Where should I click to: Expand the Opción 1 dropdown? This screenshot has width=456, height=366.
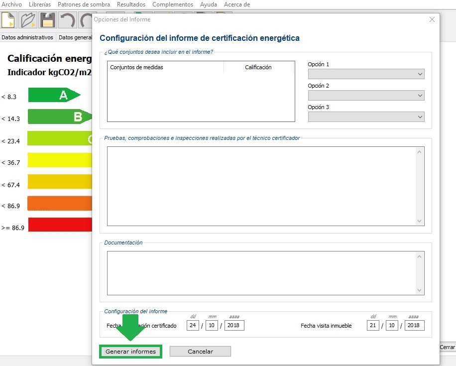pyautogui.click(x=366, y=74)
